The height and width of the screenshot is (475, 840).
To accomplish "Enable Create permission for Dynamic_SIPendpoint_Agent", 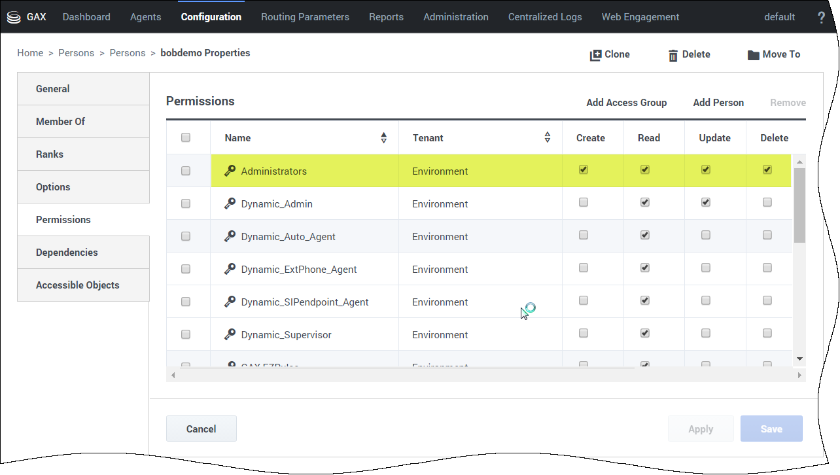I will (584, 300).
